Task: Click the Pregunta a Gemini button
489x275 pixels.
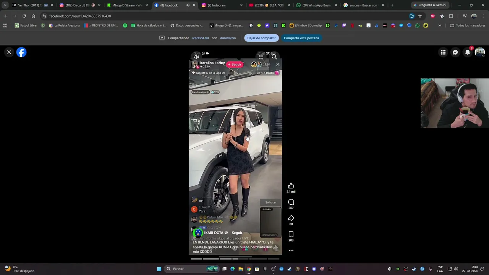Action: (x=430, y=5)
